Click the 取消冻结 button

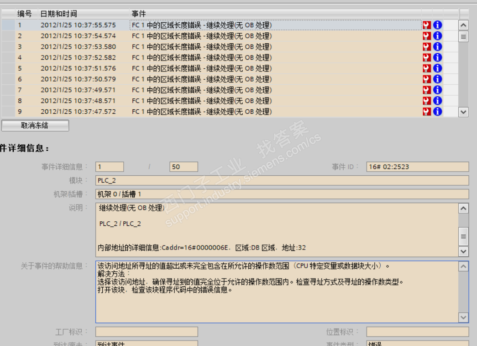(x=35, y=126)
